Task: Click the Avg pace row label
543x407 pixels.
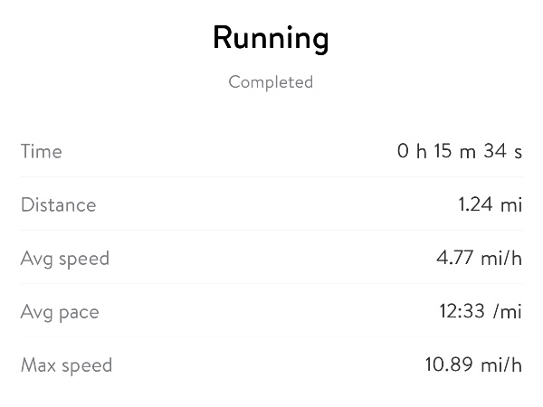Action: [60, 312]
